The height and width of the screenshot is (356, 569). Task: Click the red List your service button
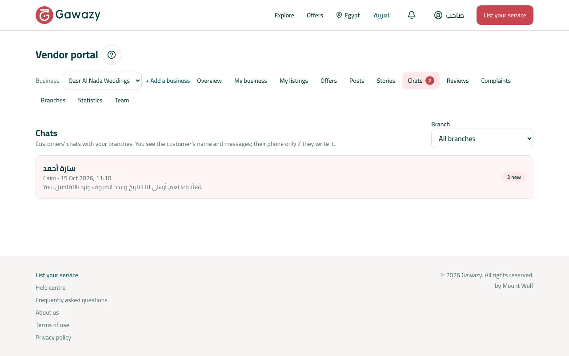coord(505,15)
